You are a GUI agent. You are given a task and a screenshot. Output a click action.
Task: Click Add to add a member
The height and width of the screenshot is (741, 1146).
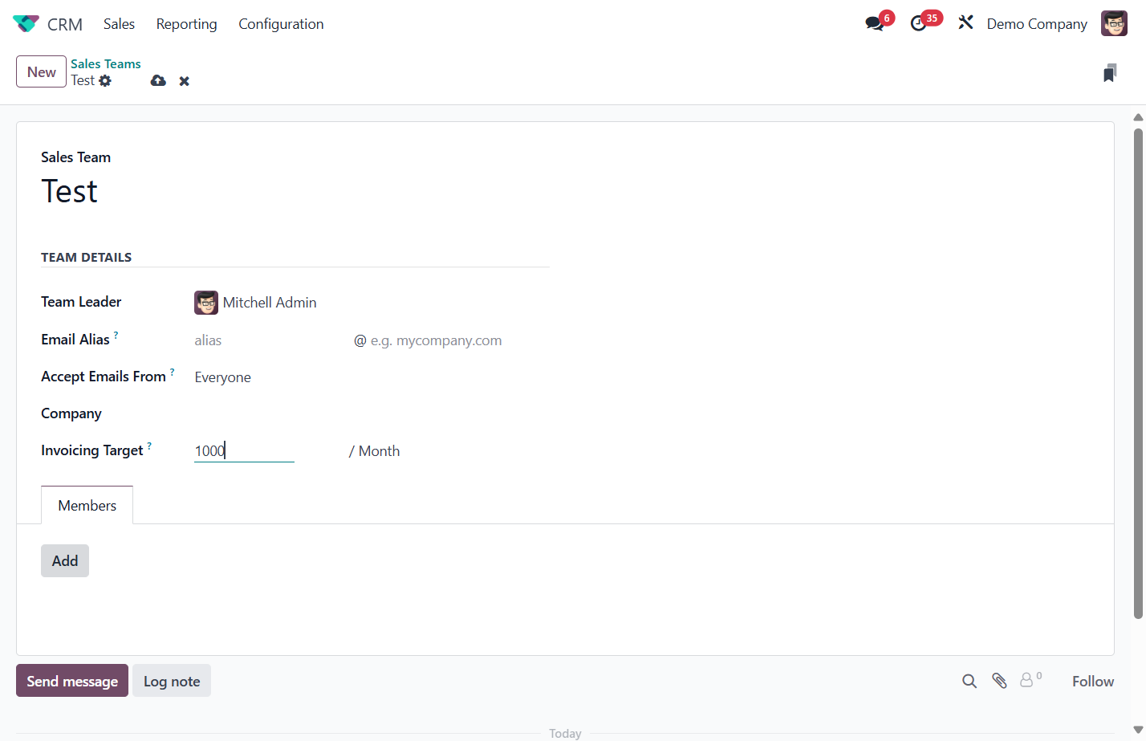pyautogui.click(x=65, y=560)
